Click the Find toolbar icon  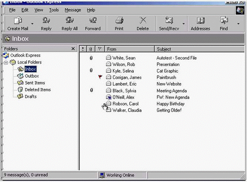click(x=224, y=21)
